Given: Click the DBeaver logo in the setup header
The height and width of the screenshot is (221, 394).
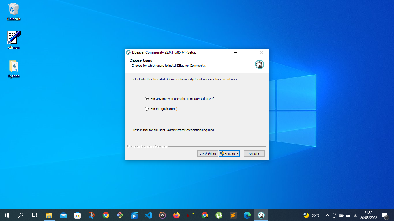Looking at the screenshot, I should 260,64.
